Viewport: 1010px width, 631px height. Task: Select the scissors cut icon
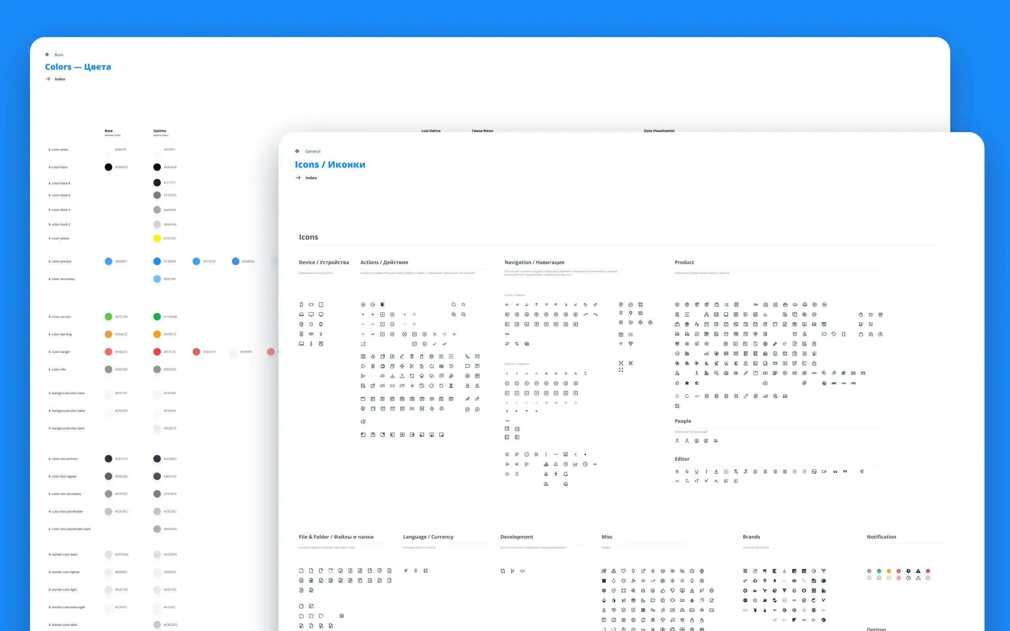pos(411,366)
